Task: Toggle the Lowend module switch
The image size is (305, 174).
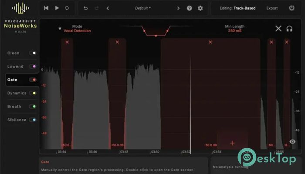Action: pyautogui.click(x=33, y=67)
